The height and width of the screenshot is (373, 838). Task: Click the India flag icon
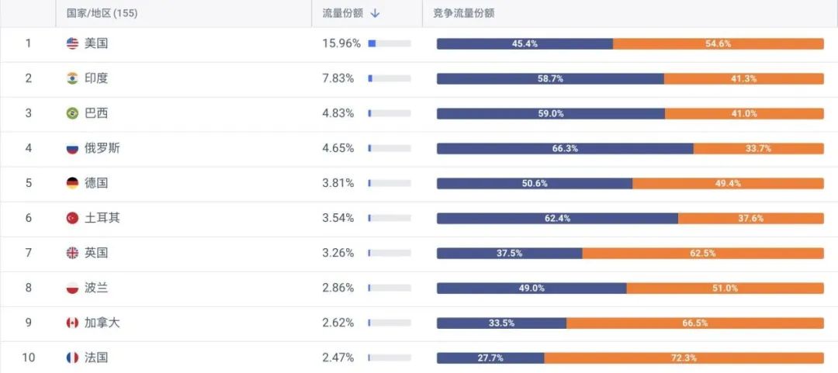(x=72, y=78)
